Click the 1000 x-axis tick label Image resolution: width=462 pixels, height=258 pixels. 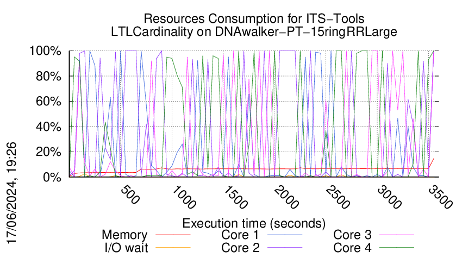click(183, 197)
